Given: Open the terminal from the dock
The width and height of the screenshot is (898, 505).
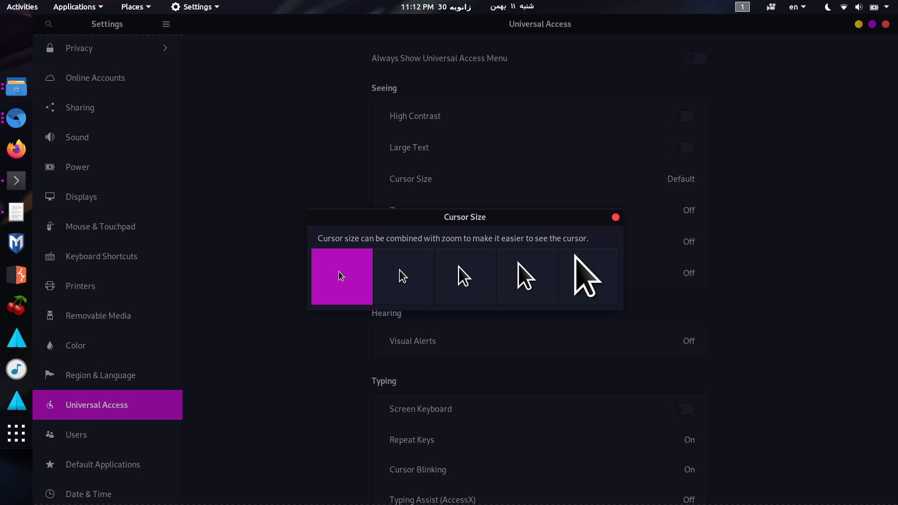Looking at the screenshot, I should (x=16, y=180).
